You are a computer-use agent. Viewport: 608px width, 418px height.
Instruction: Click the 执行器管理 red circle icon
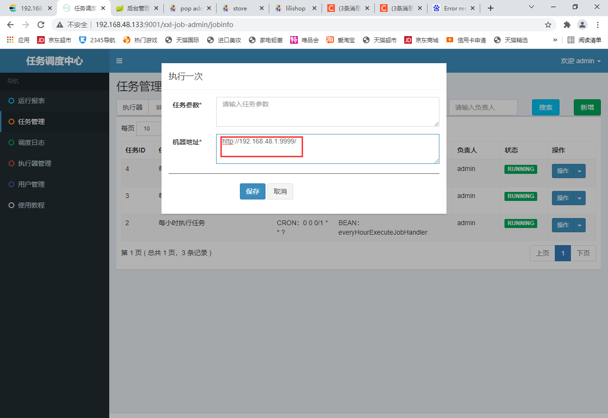point(10,163)
